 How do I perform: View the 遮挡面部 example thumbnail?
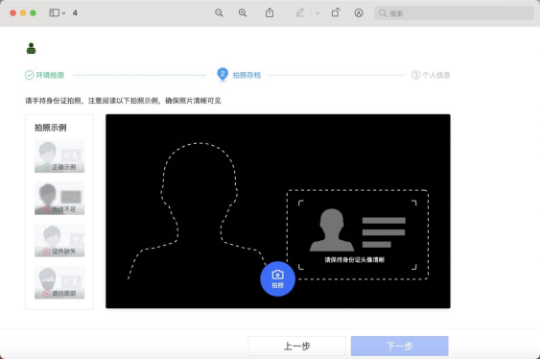59,282
